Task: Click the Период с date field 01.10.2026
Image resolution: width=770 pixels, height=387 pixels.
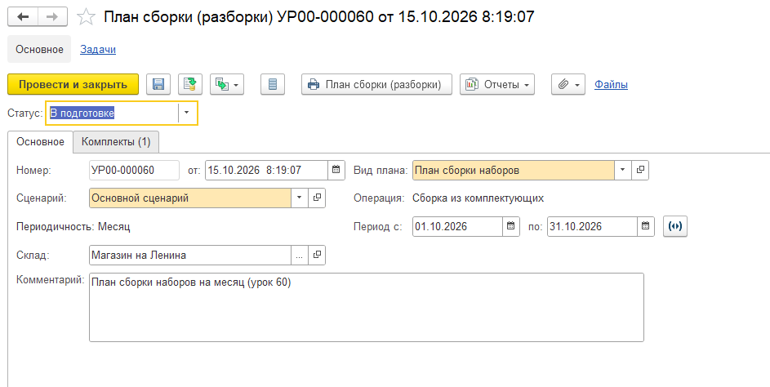Action: click(458, 226)
